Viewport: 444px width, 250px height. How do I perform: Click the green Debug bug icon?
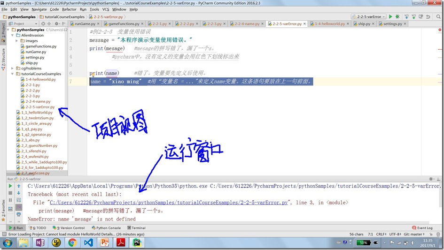[397, 17]
